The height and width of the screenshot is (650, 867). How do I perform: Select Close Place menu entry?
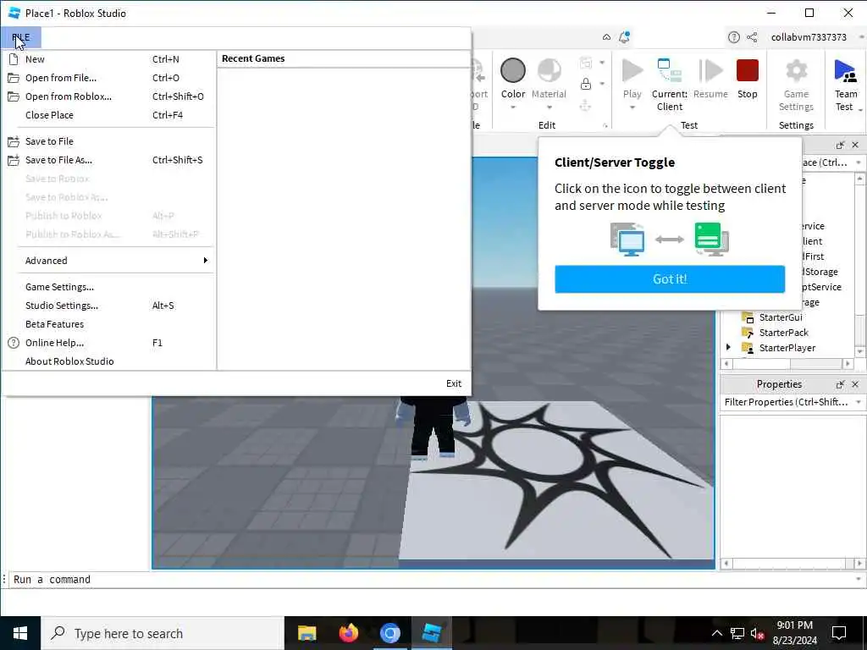(109, 115)
